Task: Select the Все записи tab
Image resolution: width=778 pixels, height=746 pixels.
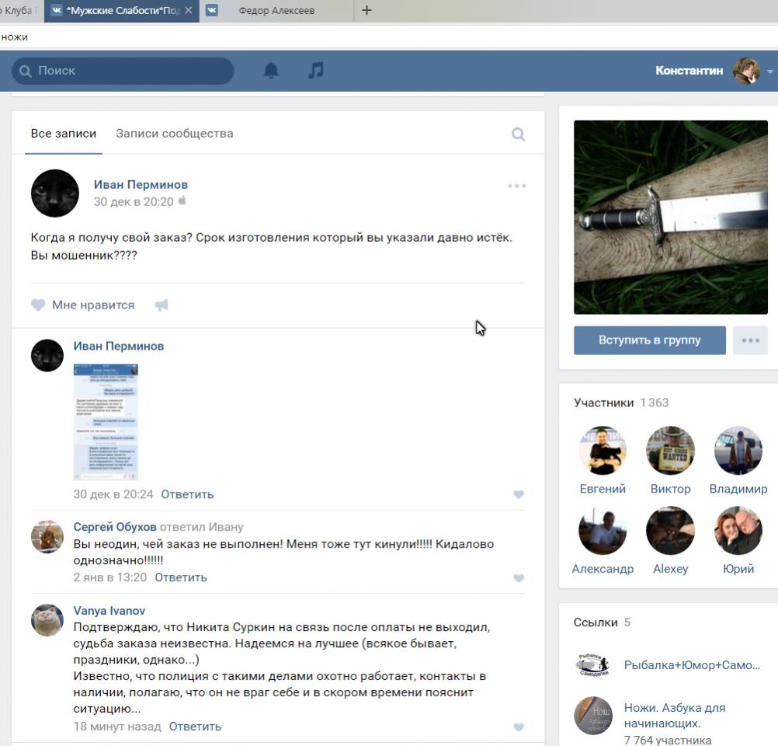Action: (x=64, y=134)
